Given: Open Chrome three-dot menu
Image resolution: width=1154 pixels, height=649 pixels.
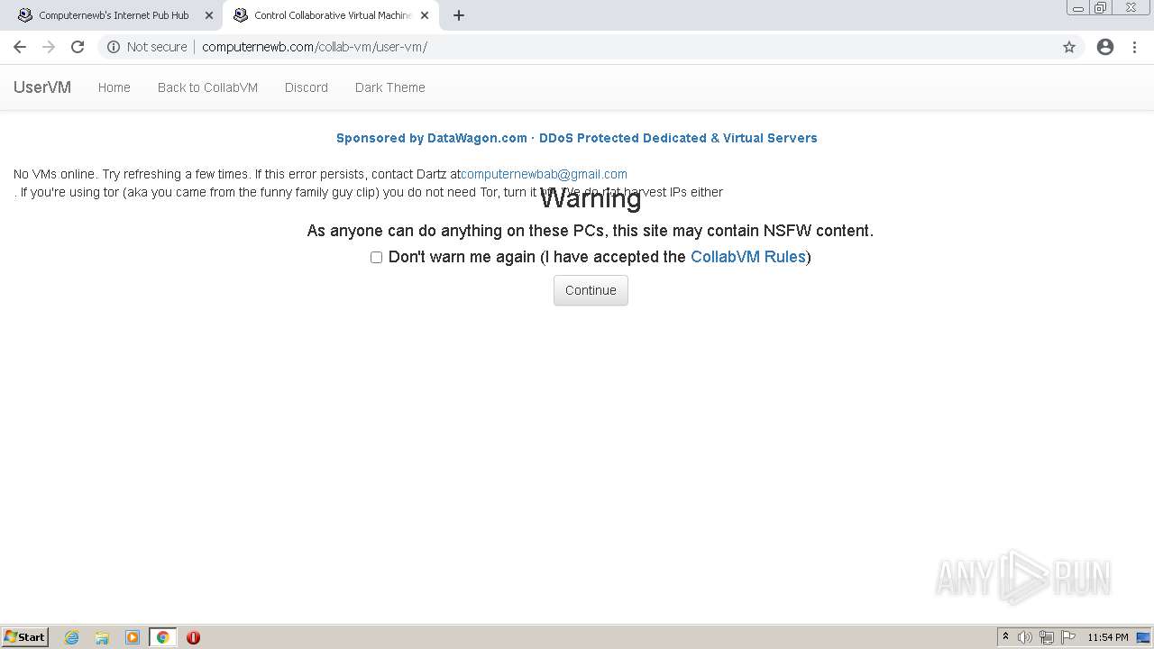Looking at the screenshot, I should pos(1134,47).
